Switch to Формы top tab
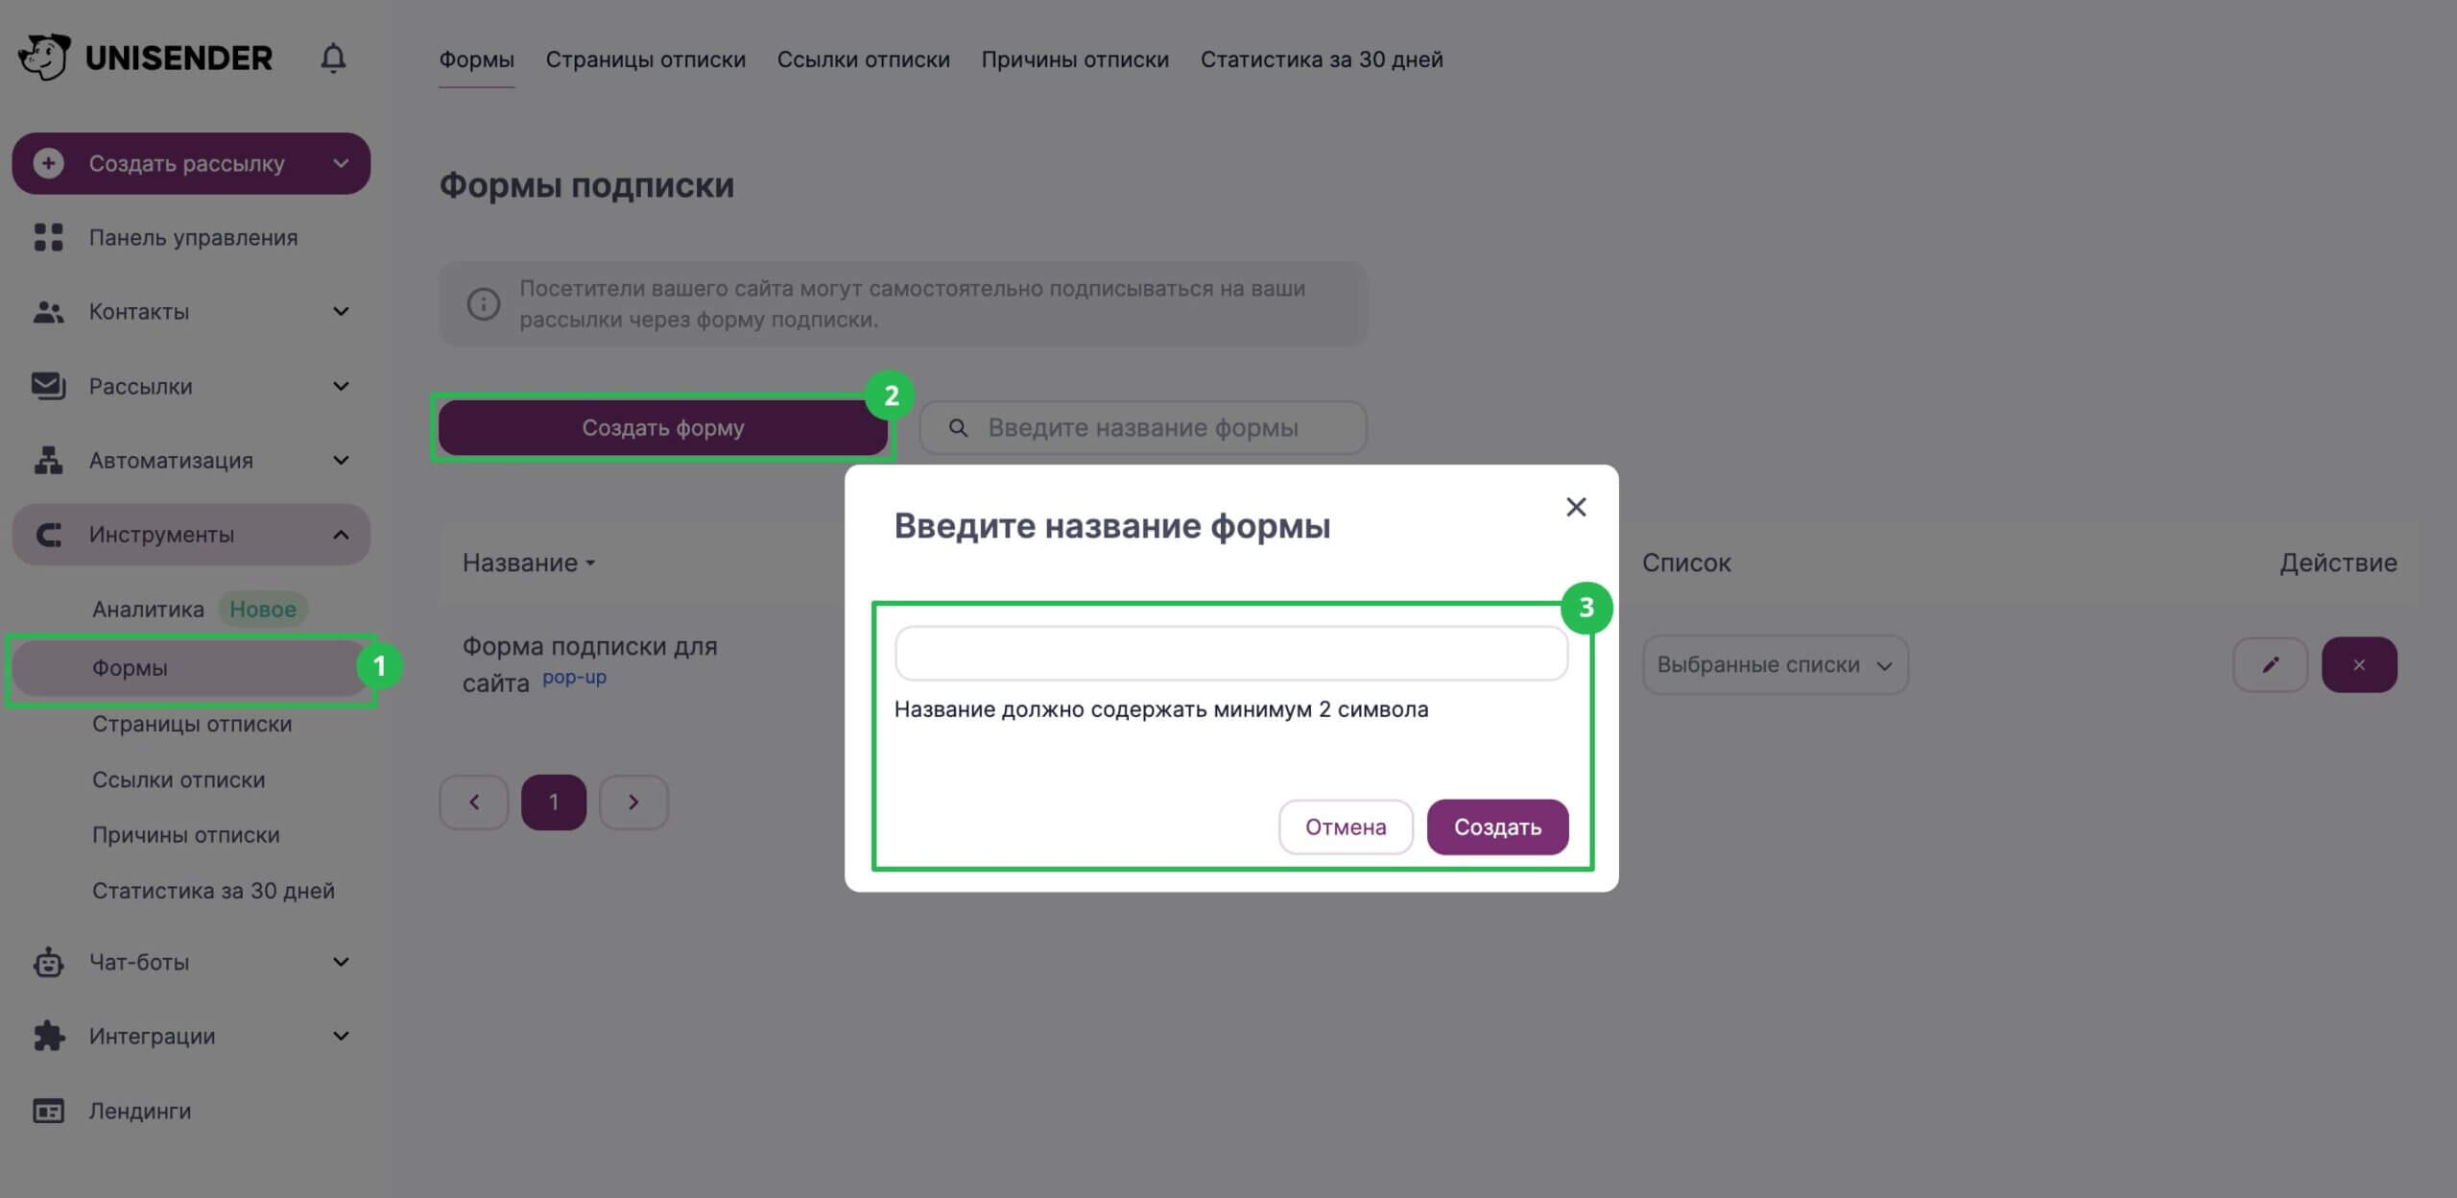2457x1198 pixels. click(x=476, y=60)
